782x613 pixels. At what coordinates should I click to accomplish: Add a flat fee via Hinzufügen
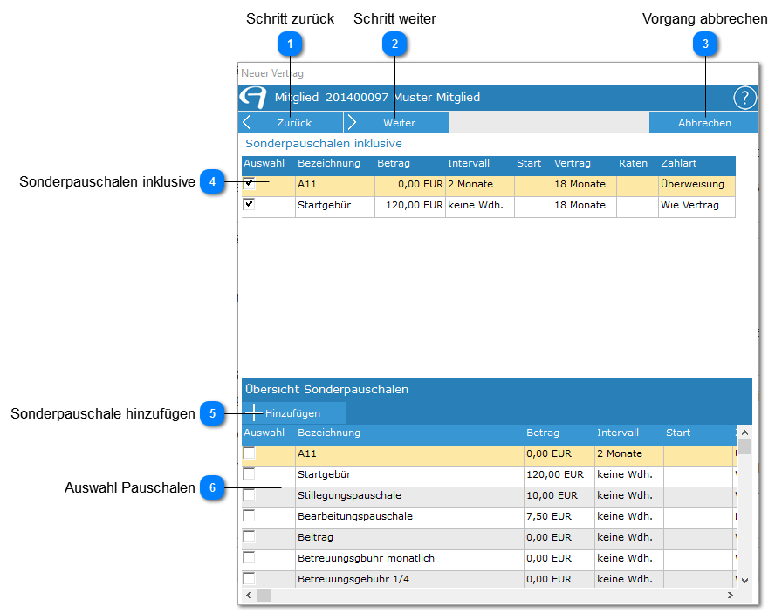pyautogui.click(x=294, y=413)
